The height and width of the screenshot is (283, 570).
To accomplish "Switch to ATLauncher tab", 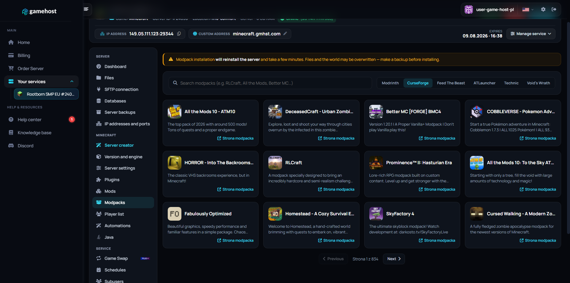I will (484, 83).
